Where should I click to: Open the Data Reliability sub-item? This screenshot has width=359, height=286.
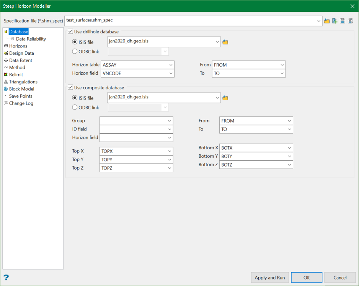click(x=31, y=39)
